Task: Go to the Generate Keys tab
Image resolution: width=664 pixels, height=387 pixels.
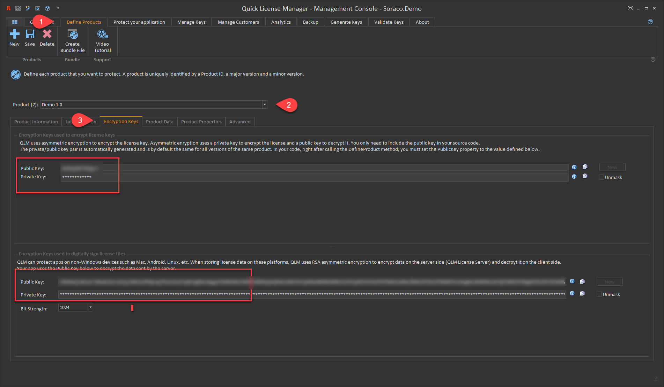Action: coord(346,22)
